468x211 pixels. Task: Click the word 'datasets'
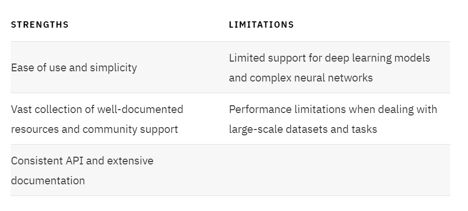(x=307, y=130)
